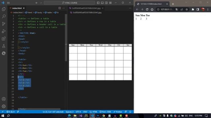
Task: Click the vertical scrollbar of the code editor
Action: tap(66, 37)
